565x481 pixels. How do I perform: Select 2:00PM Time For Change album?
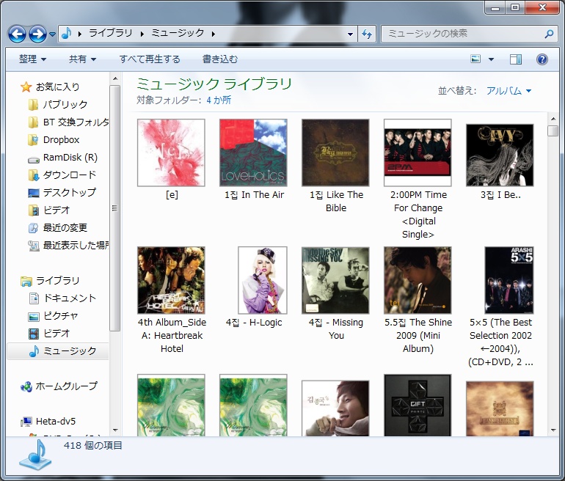[x=418, y=153]
